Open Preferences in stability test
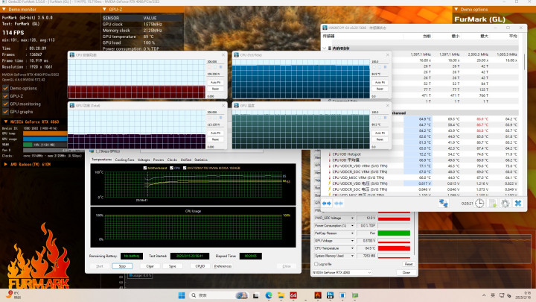Screen dimensions: 536x302 tap(223, 266)
